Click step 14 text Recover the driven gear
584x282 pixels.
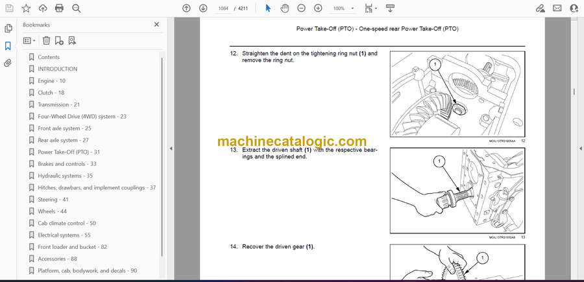[278, 246]
